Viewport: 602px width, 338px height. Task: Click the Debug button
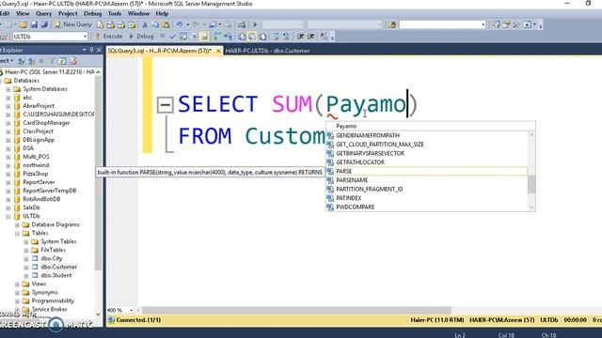[141, 37]
